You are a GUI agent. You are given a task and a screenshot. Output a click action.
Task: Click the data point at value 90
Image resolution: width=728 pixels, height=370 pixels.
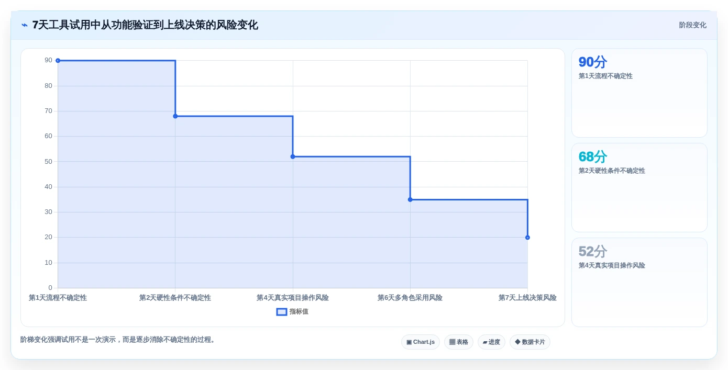tap(58, 61)
